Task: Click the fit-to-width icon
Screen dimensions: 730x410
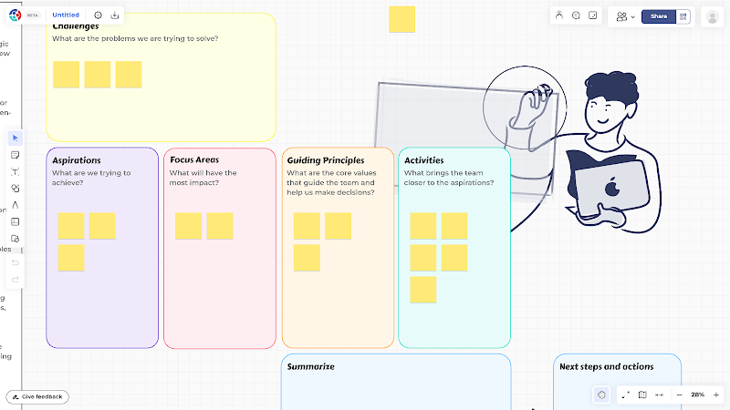Action: coord(659,395)
